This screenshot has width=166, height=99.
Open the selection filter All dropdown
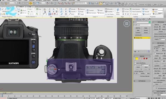point(11,3)
